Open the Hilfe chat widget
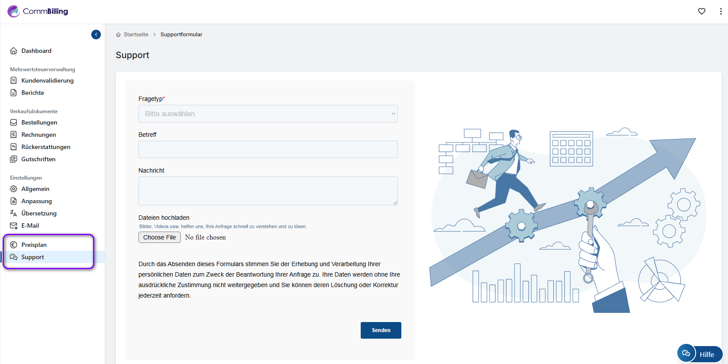Screen dimensions: 728x364 (x=700, y=354)
